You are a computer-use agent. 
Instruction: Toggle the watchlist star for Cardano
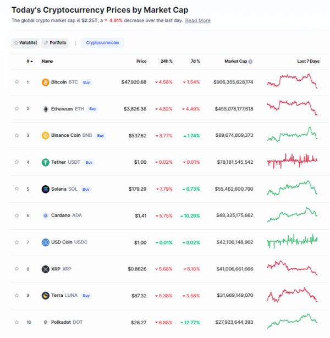click(x=16, y=215)
